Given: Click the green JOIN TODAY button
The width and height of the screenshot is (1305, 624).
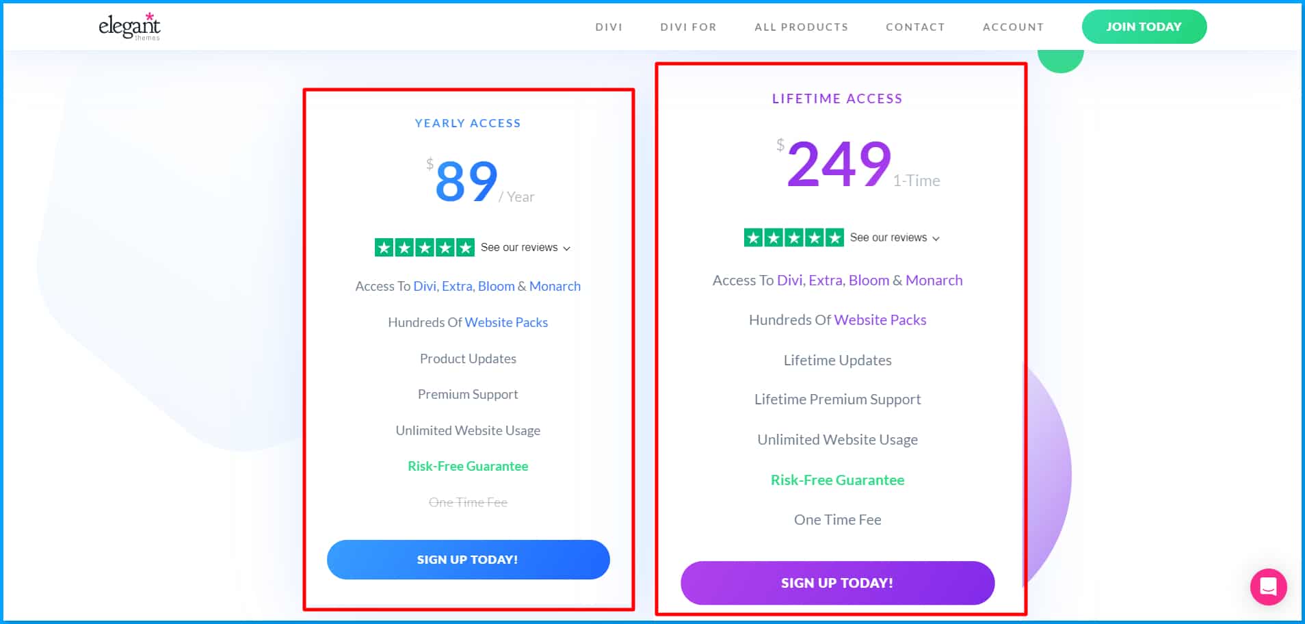Looking at the screenshot, I should 1144,27.
